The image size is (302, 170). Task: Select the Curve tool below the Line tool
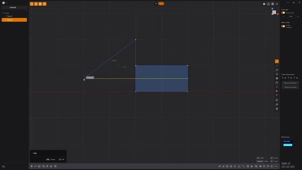pyautogui.click(x=277, y=66)
